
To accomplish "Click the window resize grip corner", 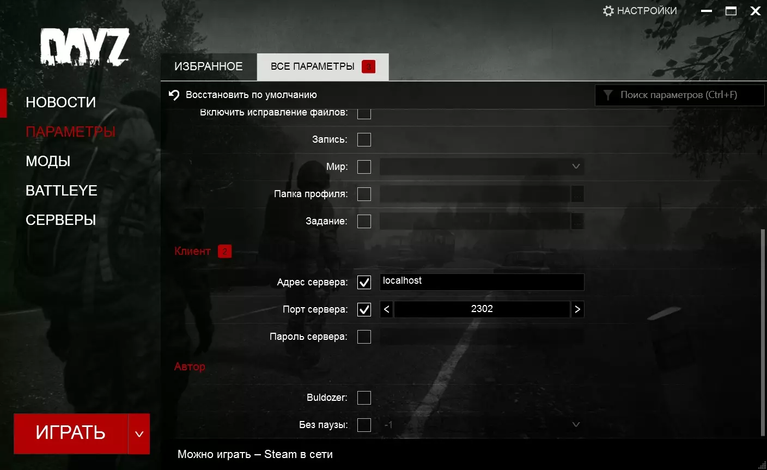I will (x=762, y=465).
